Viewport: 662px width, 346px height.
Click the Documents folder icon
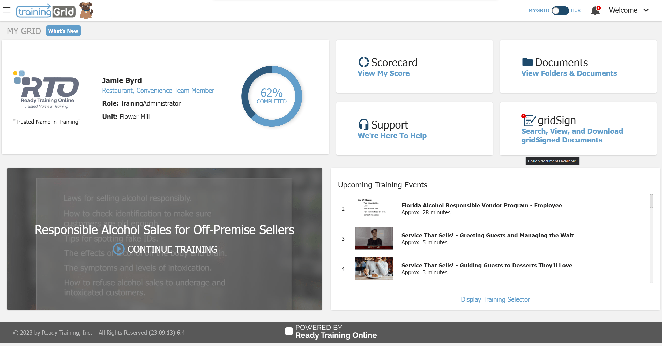pyautogui.click(x=527, y=62)
